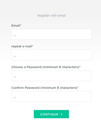Image resolution: width=101 pixels, height=120 pixels.
Task: Click the green CONTINUE button
Action: pos(51,114)
